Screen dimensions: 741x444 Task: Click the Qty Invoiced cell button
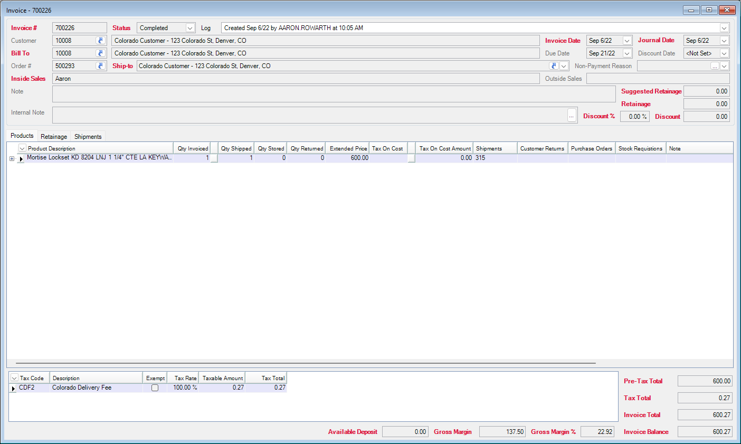point(214,158)
